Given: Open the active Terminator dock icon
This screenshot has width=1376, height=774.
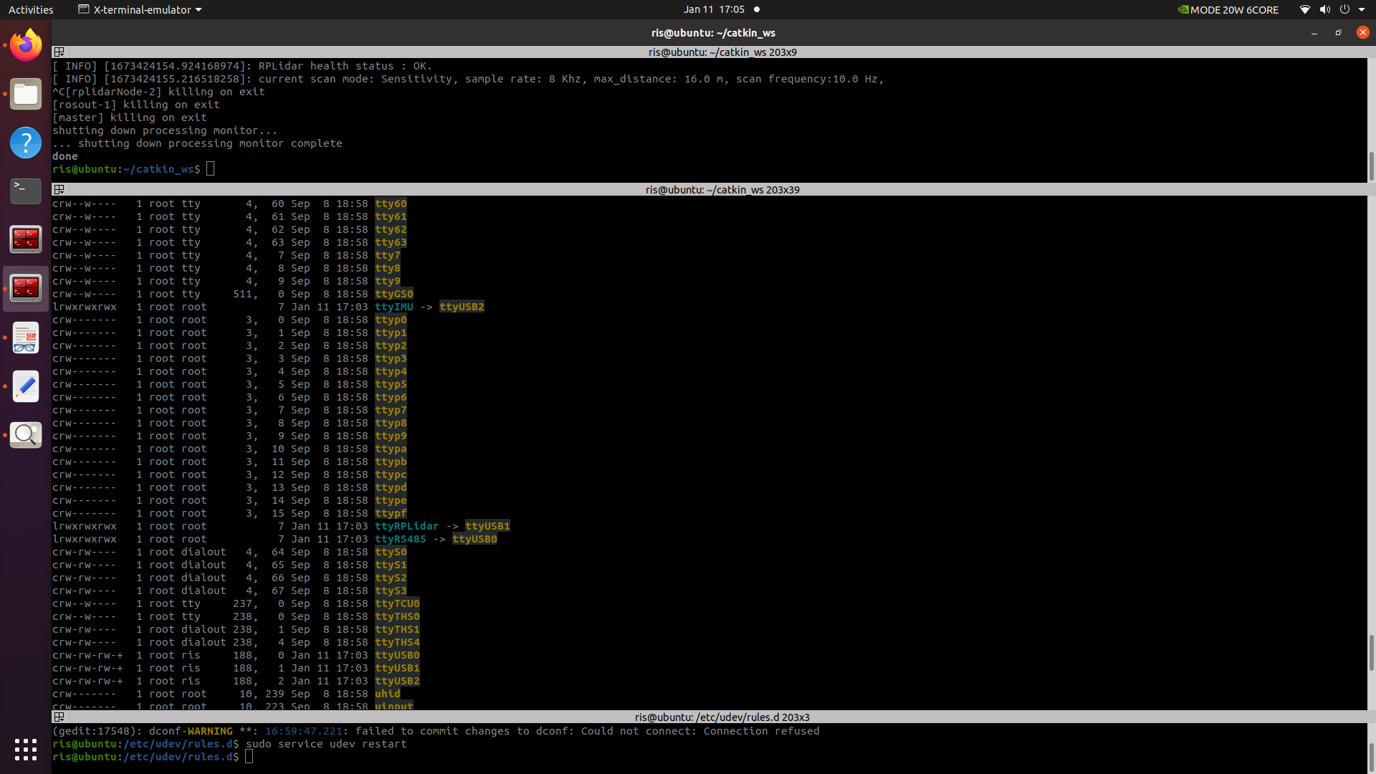Looking at the screenshot, I should (x=26, y=288).
